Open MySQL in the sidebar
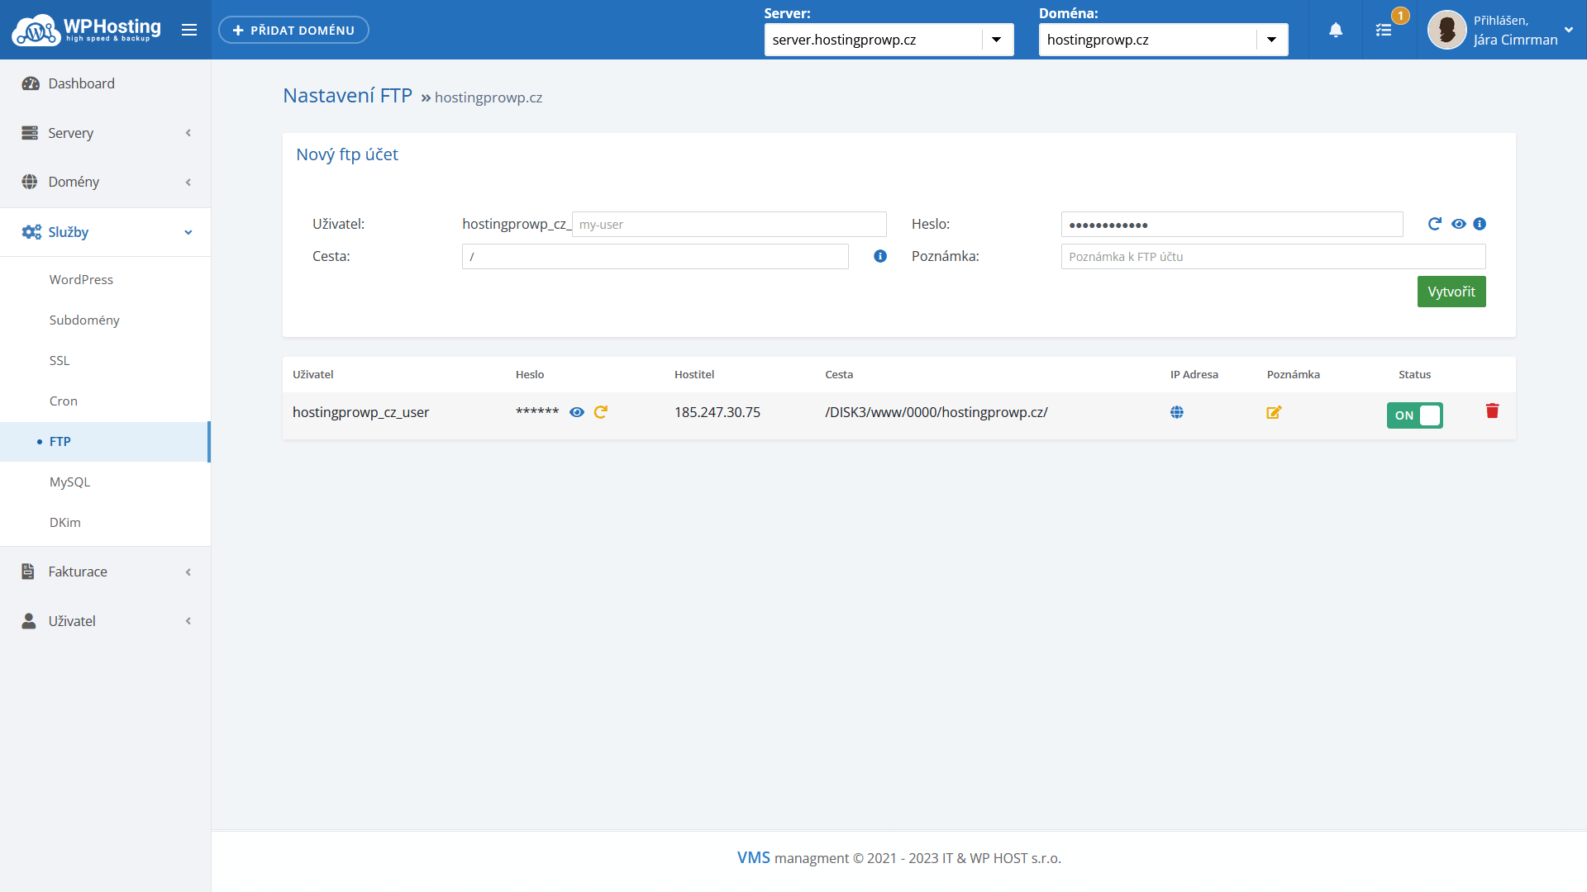 [69, 482]
